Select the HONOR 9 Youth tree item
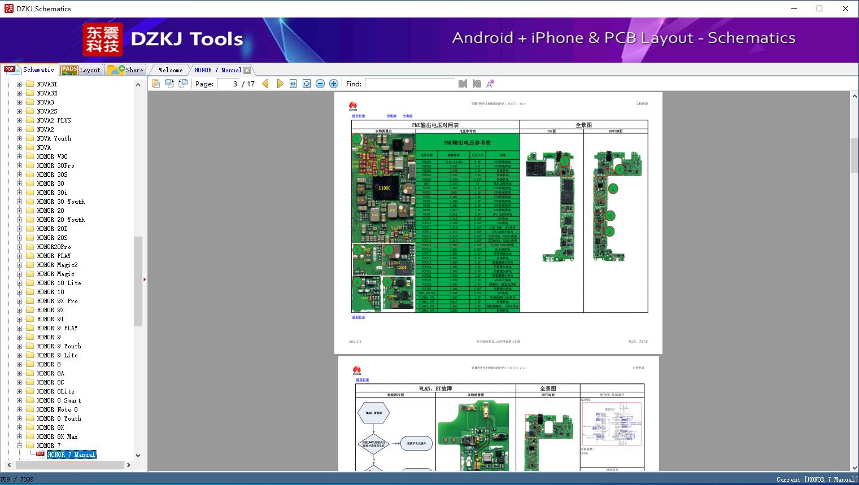The image size is (859, 485). pyautogui.click(x=59, y=346)
